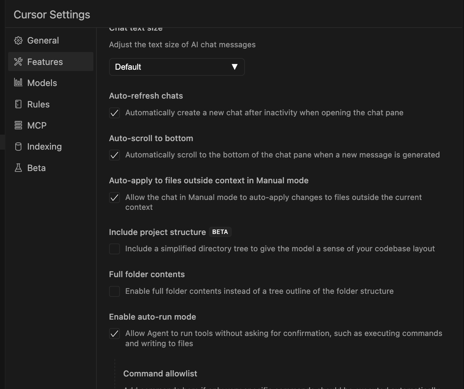The height and width of the screenshot is (389, 464).
Task: Click the 'Allow the chat in Manual mode' description
Action: pyautogui.click(x=273, y=202)
